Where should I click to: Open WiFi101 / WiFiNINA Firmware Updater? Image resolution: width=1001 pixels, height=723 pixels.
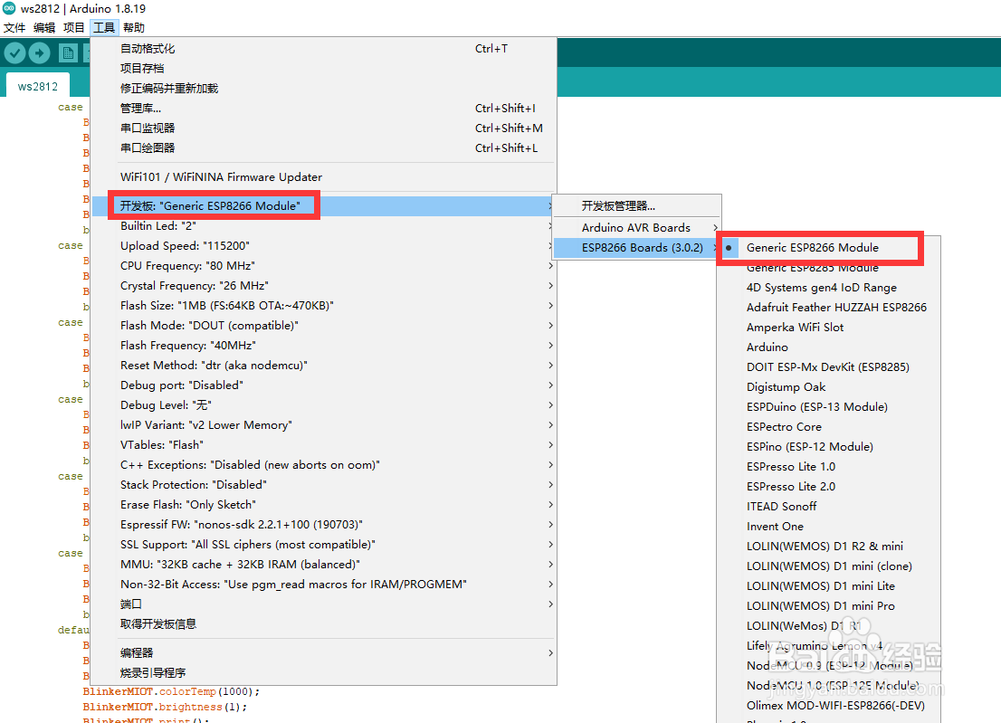point(324,176)
